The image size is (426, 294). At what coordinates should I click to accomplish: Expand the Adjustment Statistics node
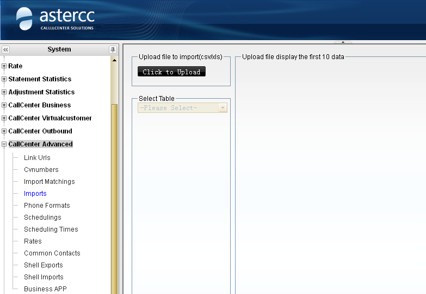click(4, 92)
